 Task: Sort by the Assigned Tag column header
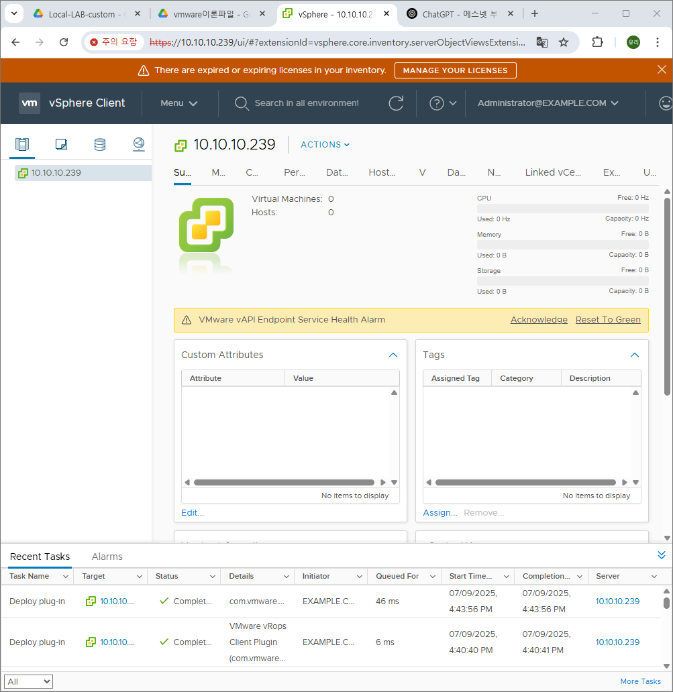click(457, 378)
